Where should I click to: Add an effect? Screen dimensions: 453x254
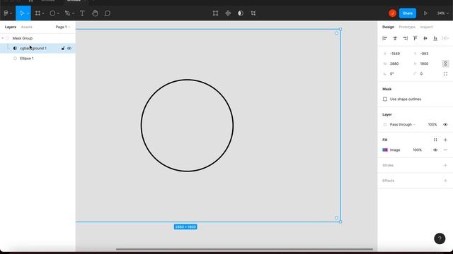[445, 181]
